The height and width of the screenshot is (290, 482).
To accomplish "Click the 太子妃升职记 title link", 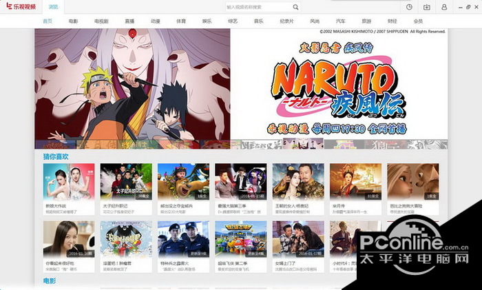I will click(x=115, y=206).
